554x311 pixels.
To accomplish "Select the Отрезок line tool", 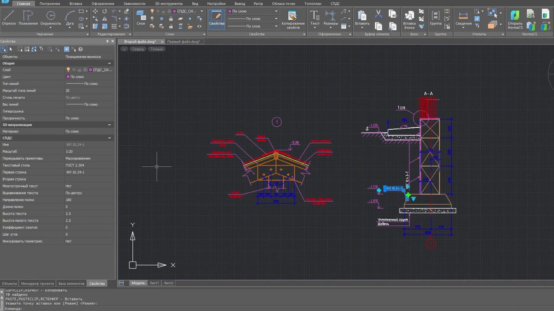I will click(9, 18).
